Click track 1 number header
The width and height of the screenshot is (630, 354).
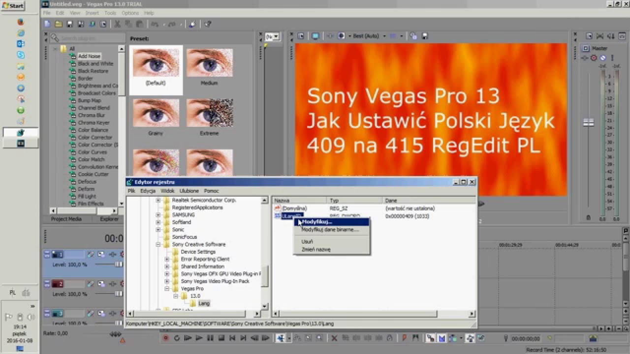coord(58,254)
